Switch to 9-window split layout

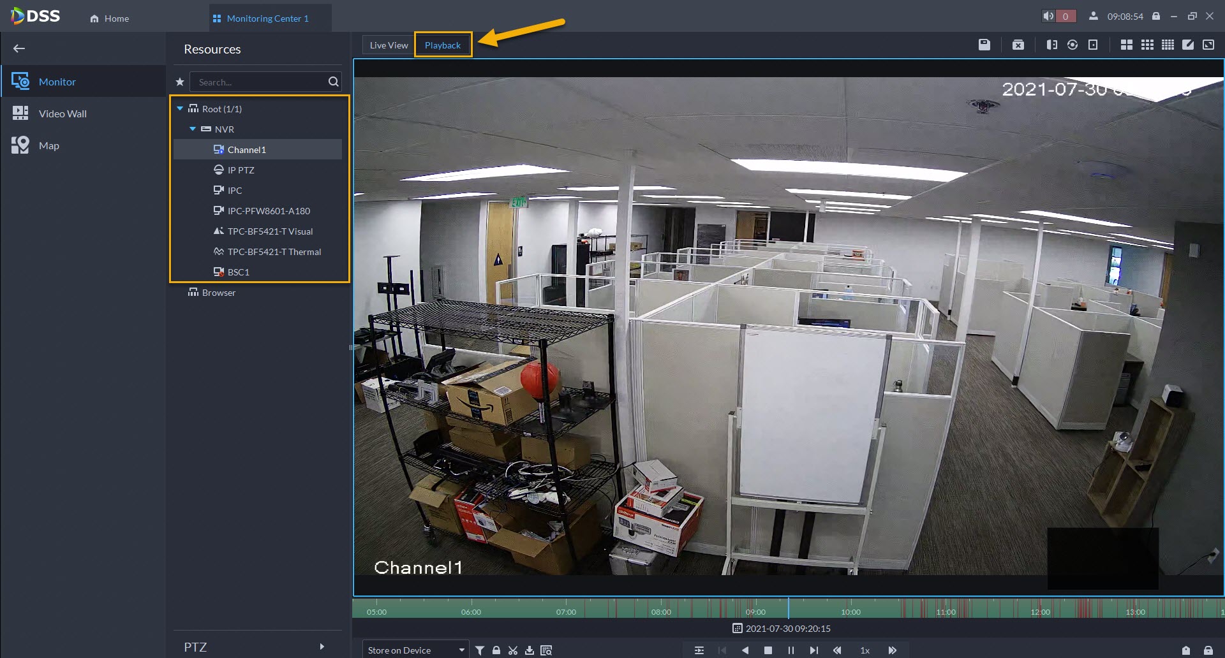click(1147, 45)
